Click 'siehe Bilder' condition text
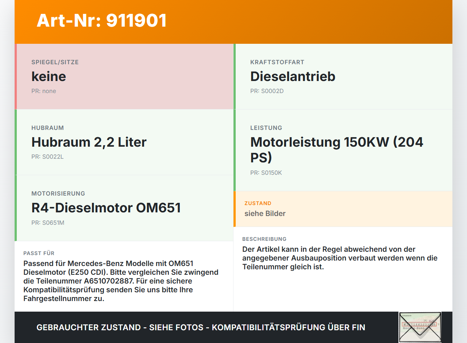This screenshot has height=343, width=467. coord(265,213)
